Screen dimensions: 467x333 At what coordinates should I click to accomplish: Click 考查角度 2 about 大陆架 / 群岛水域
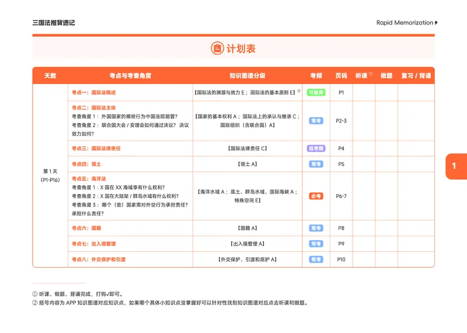[x=125, y=196]
